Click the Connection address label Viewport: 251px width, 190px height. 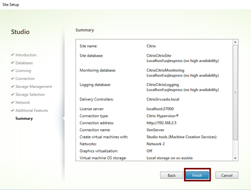(97, 123)
